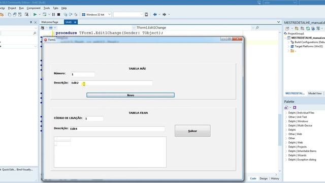325x183 pixels.
Task: Click the Remove Project icon in Projects panel
Action: [x=303, y=28]
